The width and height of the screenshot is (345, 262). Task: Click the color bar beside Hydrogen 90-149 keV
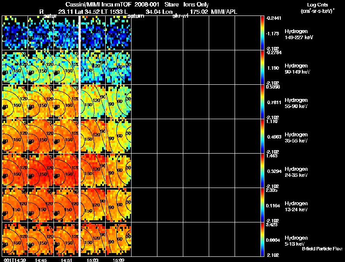click(262, 68)
